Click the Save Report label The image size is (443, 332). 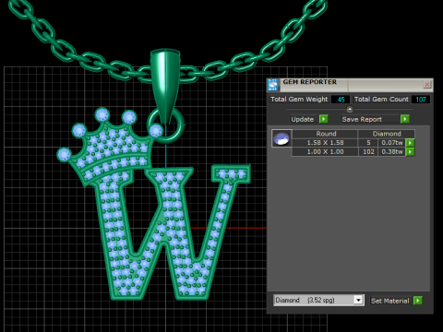362,119
